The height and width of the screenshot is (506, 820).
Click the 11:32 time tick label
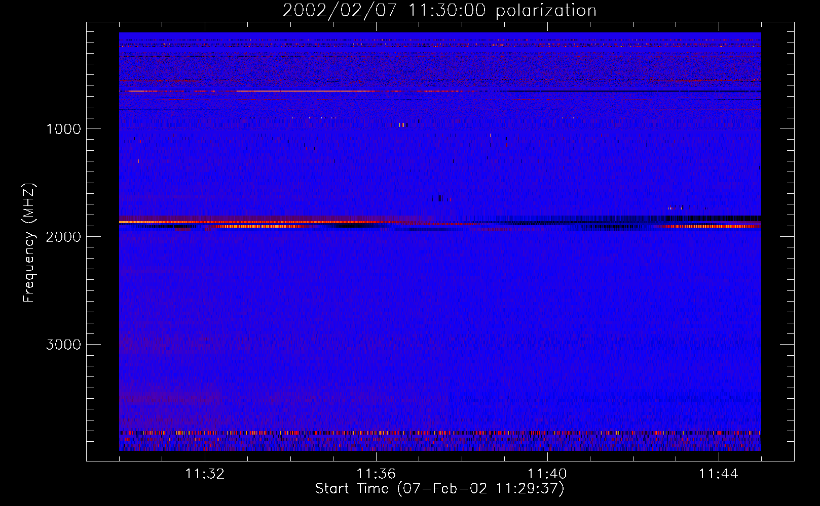click(205, 474)
